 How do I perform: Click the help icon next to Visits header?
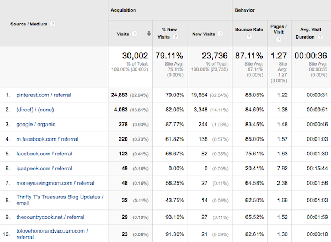point(134,34)
